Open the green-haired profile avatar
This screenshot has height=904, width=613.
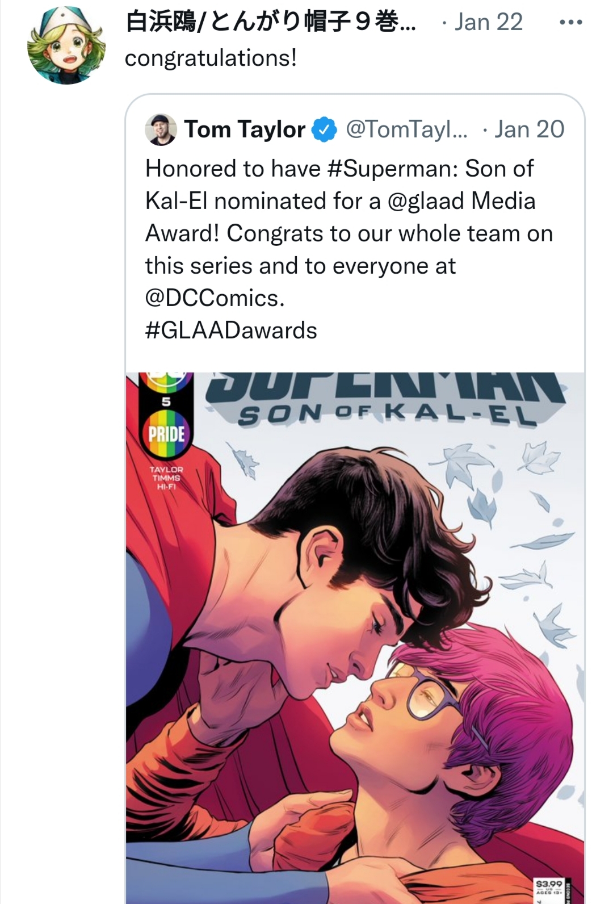(67, 46)
